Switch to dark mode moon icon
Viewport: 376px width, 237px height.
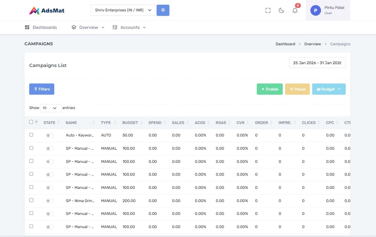click(x=281, y=11)
